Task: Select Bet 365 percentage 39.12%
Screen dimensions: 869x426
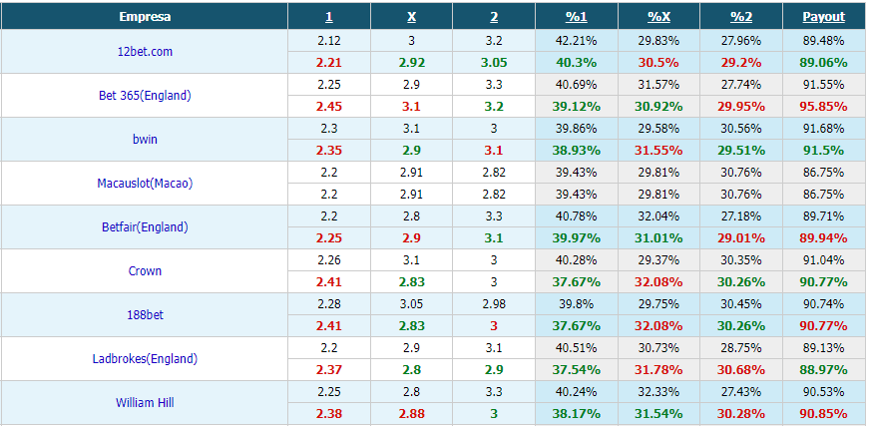Action: coord(577,107)
